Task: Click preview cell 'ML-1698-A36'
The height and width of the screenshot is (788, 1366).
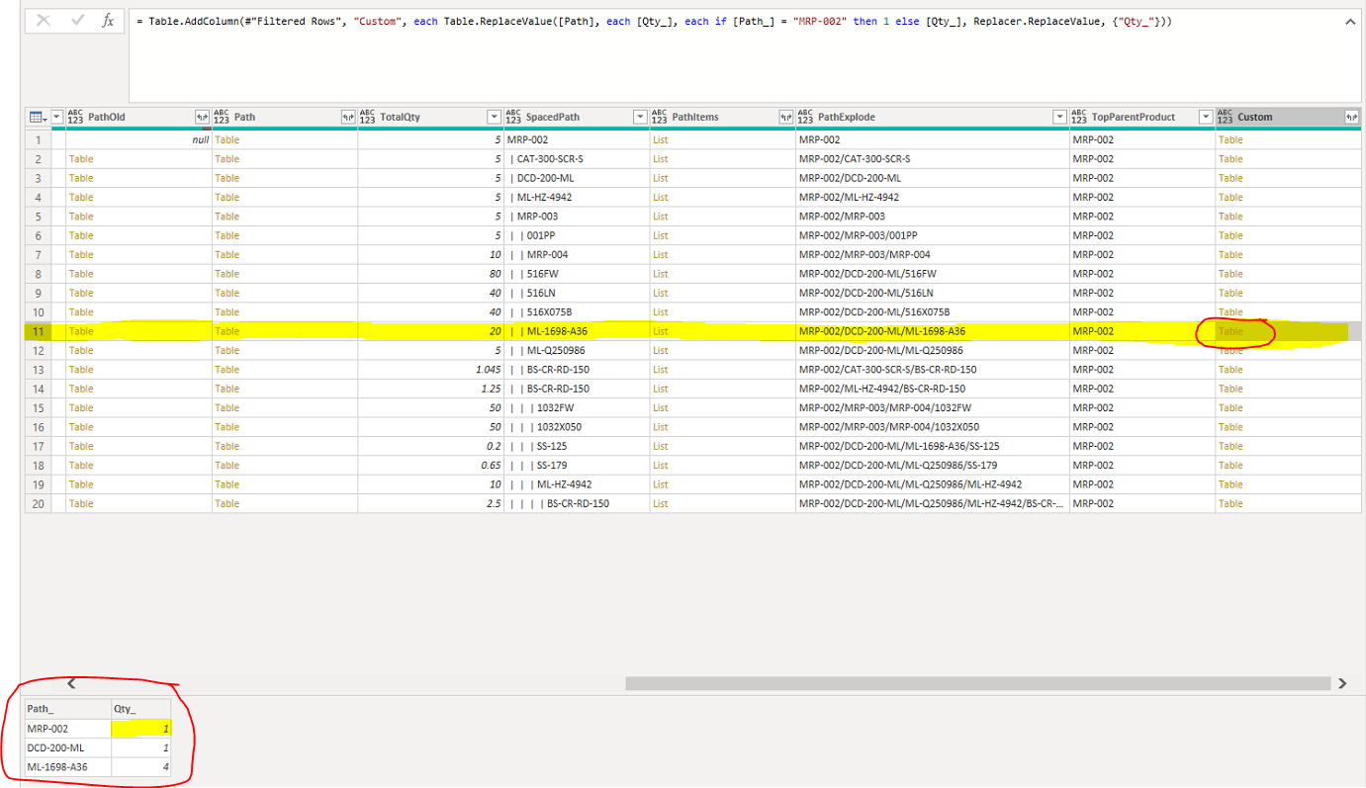Action: pyautogui.click(x=67, y=767)
